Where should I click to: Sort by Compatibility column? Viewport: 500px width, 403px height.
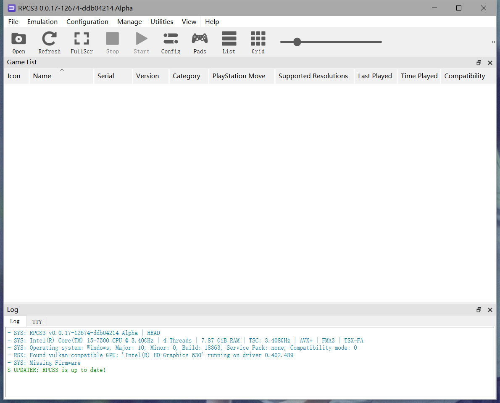(x=468, y=76)
